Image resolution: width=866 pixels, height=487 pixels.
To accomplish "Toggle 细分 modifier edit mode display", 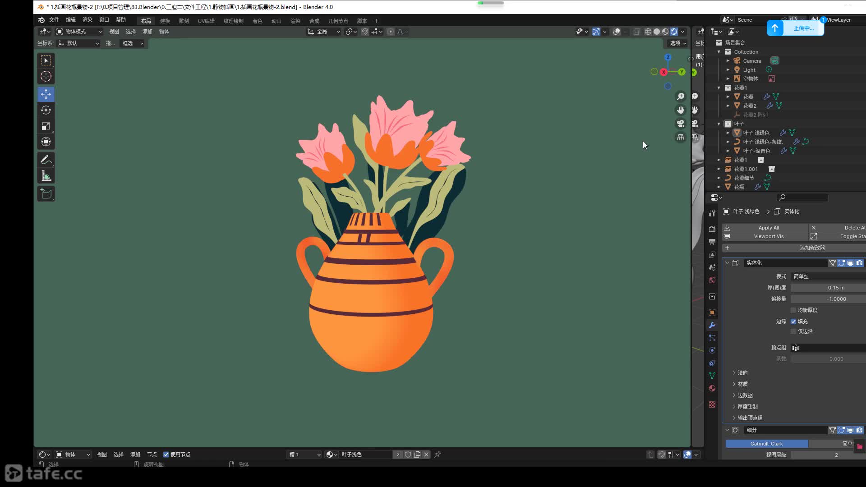I will 842,430.
